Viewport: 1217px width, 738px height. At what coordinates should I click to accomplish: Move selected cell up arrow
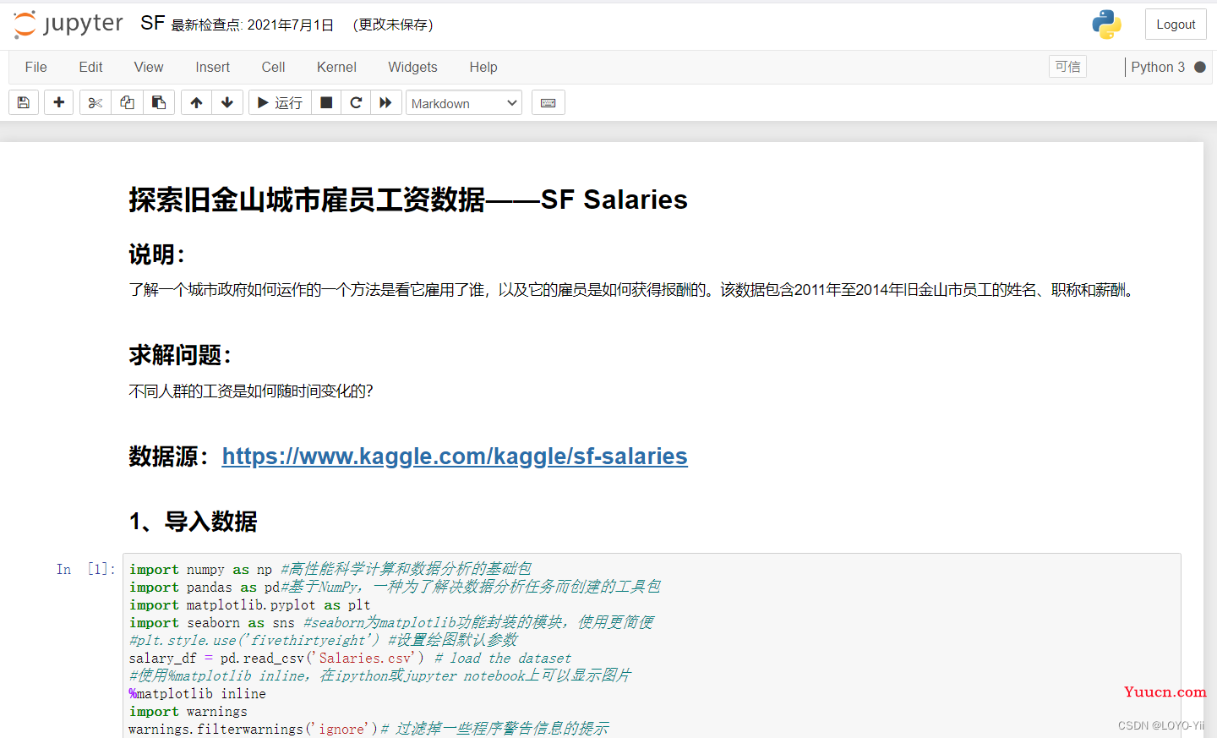tap(196, 102)
